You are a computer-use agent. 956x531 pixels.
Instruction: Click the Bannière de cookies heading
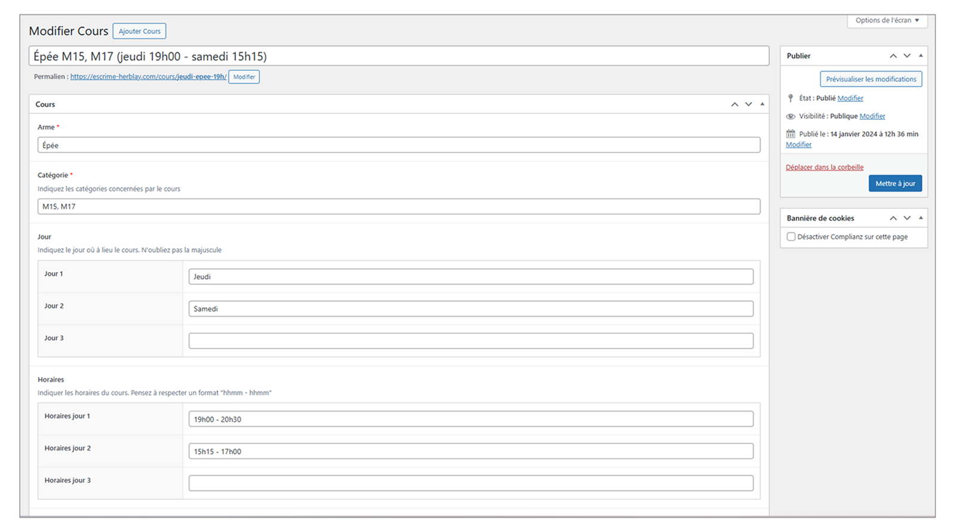[x=820, y=218]
